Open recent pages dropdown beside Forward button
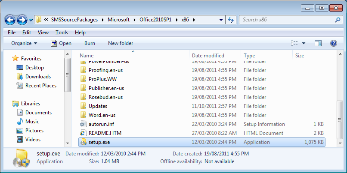 (x=31, y=20)
